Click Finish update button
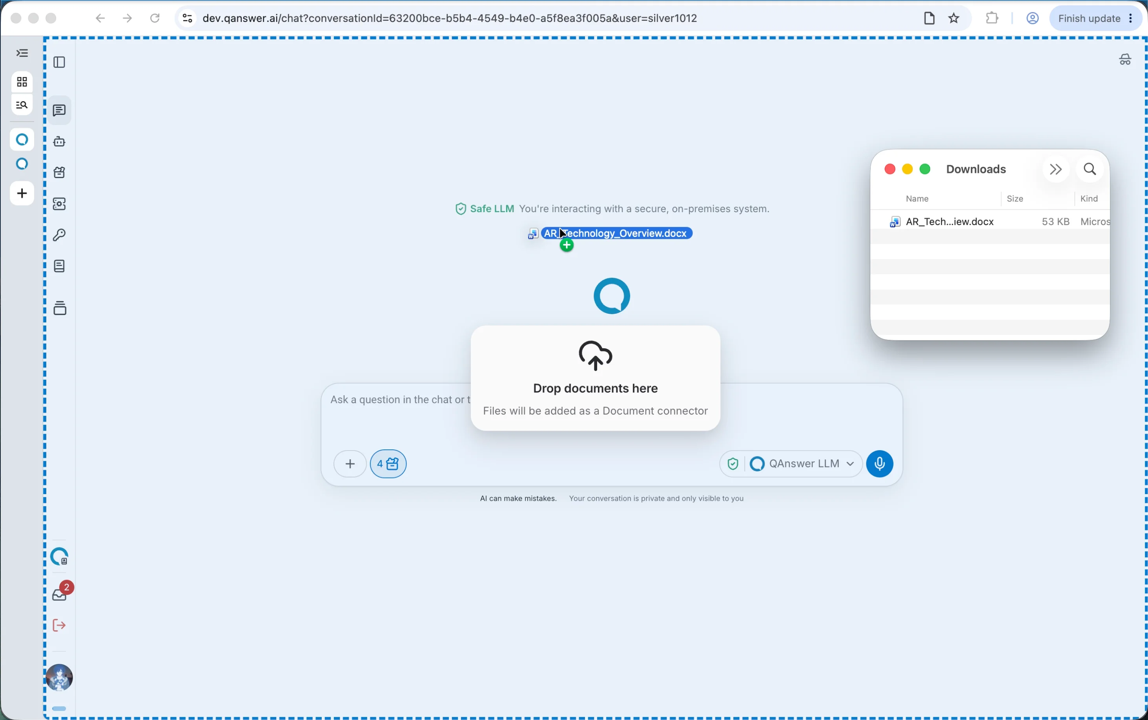Image resolution: width=1148 pixels, height=720 pixels. click(1089, 18)
